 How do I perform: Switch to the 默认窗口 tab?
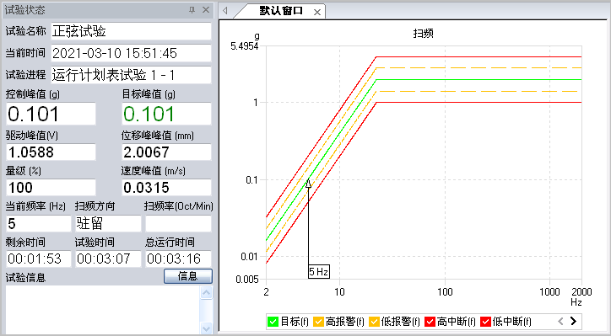pyautogui.click(x=281, y=11)
